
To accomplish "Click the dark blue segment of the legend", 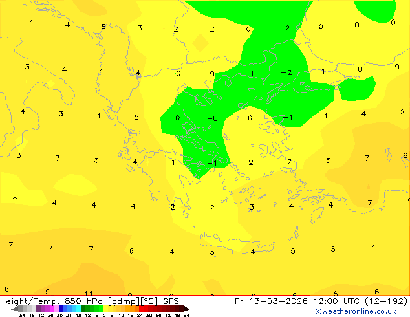I will coord(61,309).
